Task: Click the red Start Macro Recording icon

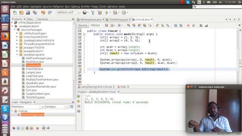Action: click(188, 25)
